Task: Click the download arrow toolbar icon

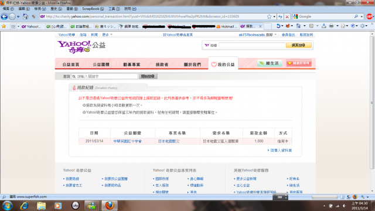Action: 324,26
